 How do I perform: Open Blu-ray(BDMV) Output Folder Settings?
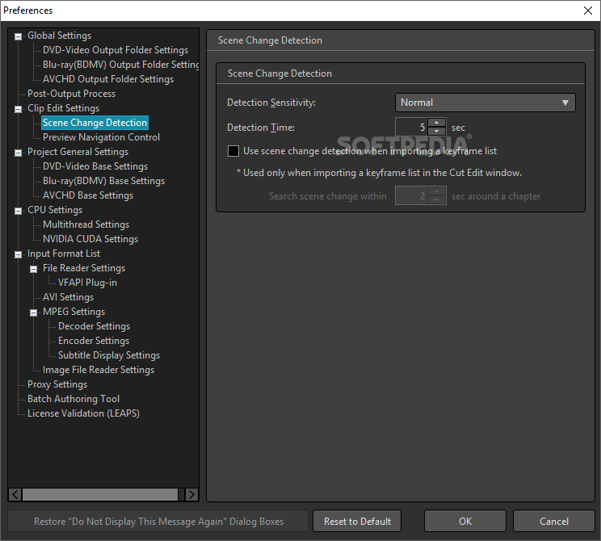(120, 65)
